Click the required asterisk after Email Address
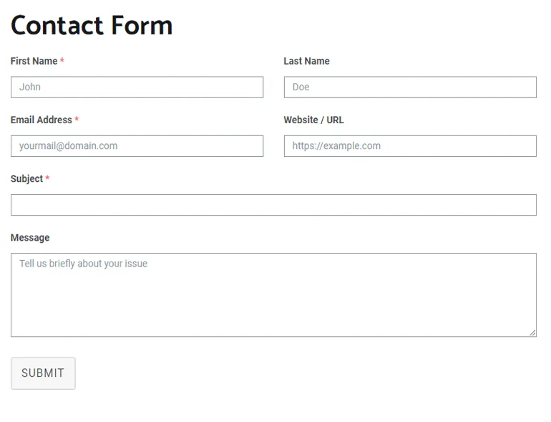 tap(77, 120)
